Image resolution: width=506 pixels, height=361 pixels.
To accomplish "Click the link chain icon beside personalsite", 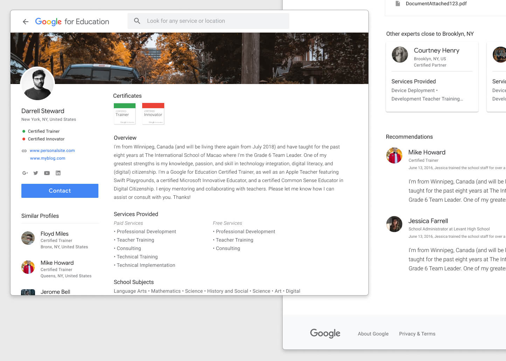I will tap(24, 151).
